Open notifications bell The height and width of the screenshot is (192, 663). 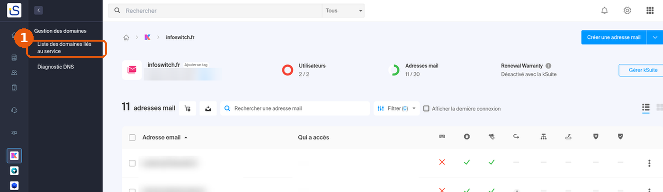(x=604, y=10)
